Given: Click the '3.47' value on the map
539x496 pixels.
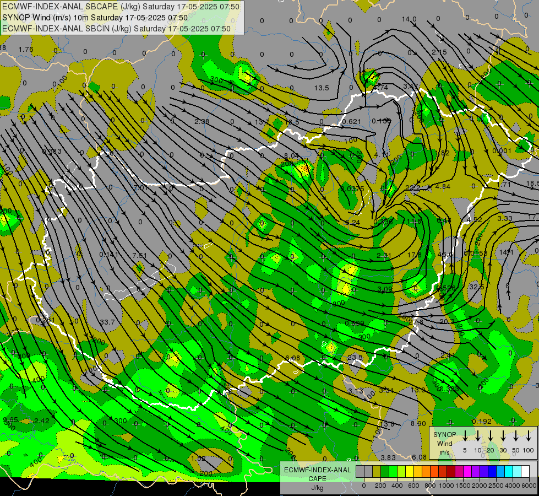Looking at the screenshot, I should (x=410, y=86).
